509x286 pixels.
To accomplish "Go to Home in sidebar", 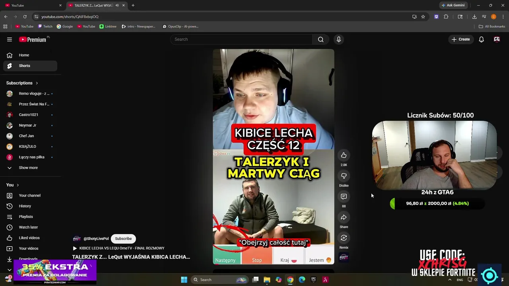I will [30, 55].
